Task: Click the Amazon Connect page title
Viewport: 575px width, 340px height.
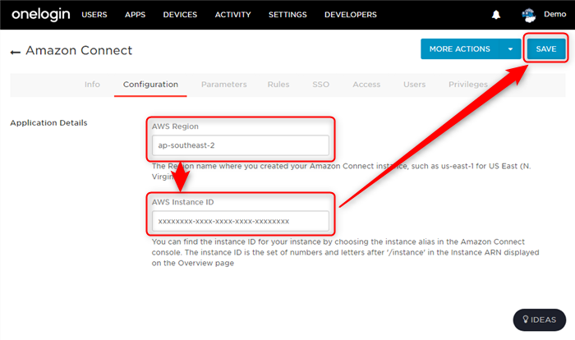Action: 79,51
